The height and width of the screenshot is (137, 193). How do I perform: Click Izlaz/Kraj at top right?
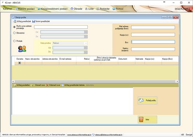click(181, 9)
